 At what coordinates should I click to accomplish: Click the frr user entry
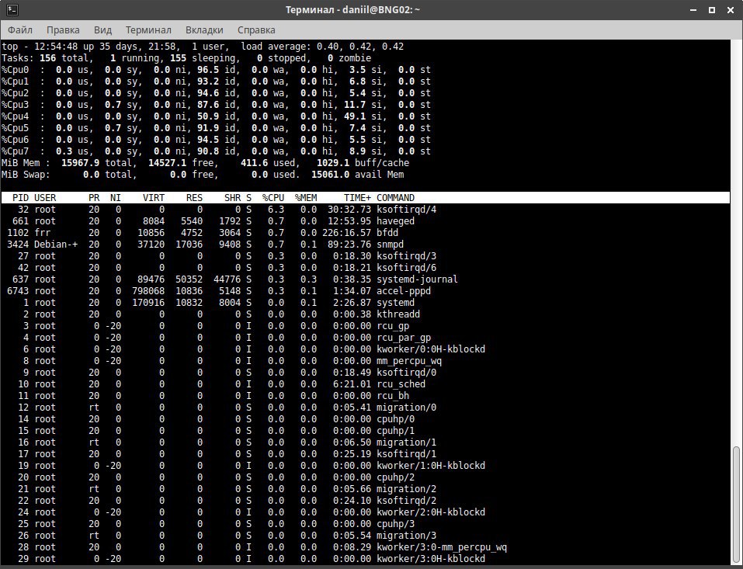click(42, 233)
